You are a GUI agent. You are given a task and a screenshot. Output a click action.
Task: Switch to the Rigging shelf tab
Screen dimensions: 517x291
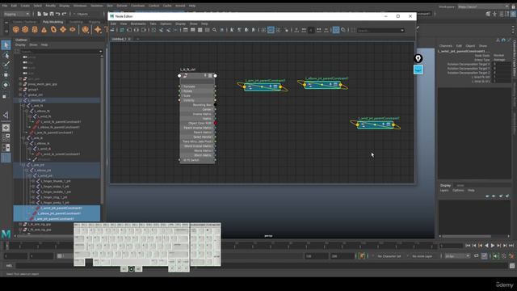[95, 22]
